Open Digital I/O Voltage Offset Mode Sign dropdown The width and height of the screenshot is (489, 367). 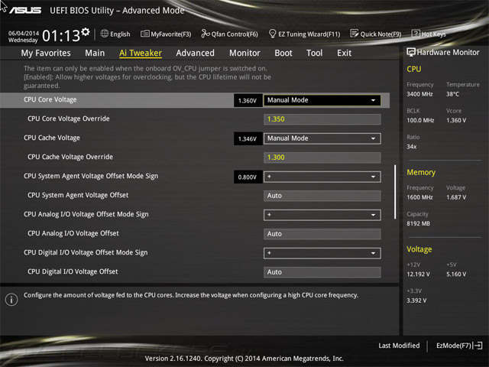pyautogui.click(x=322, y=253)
